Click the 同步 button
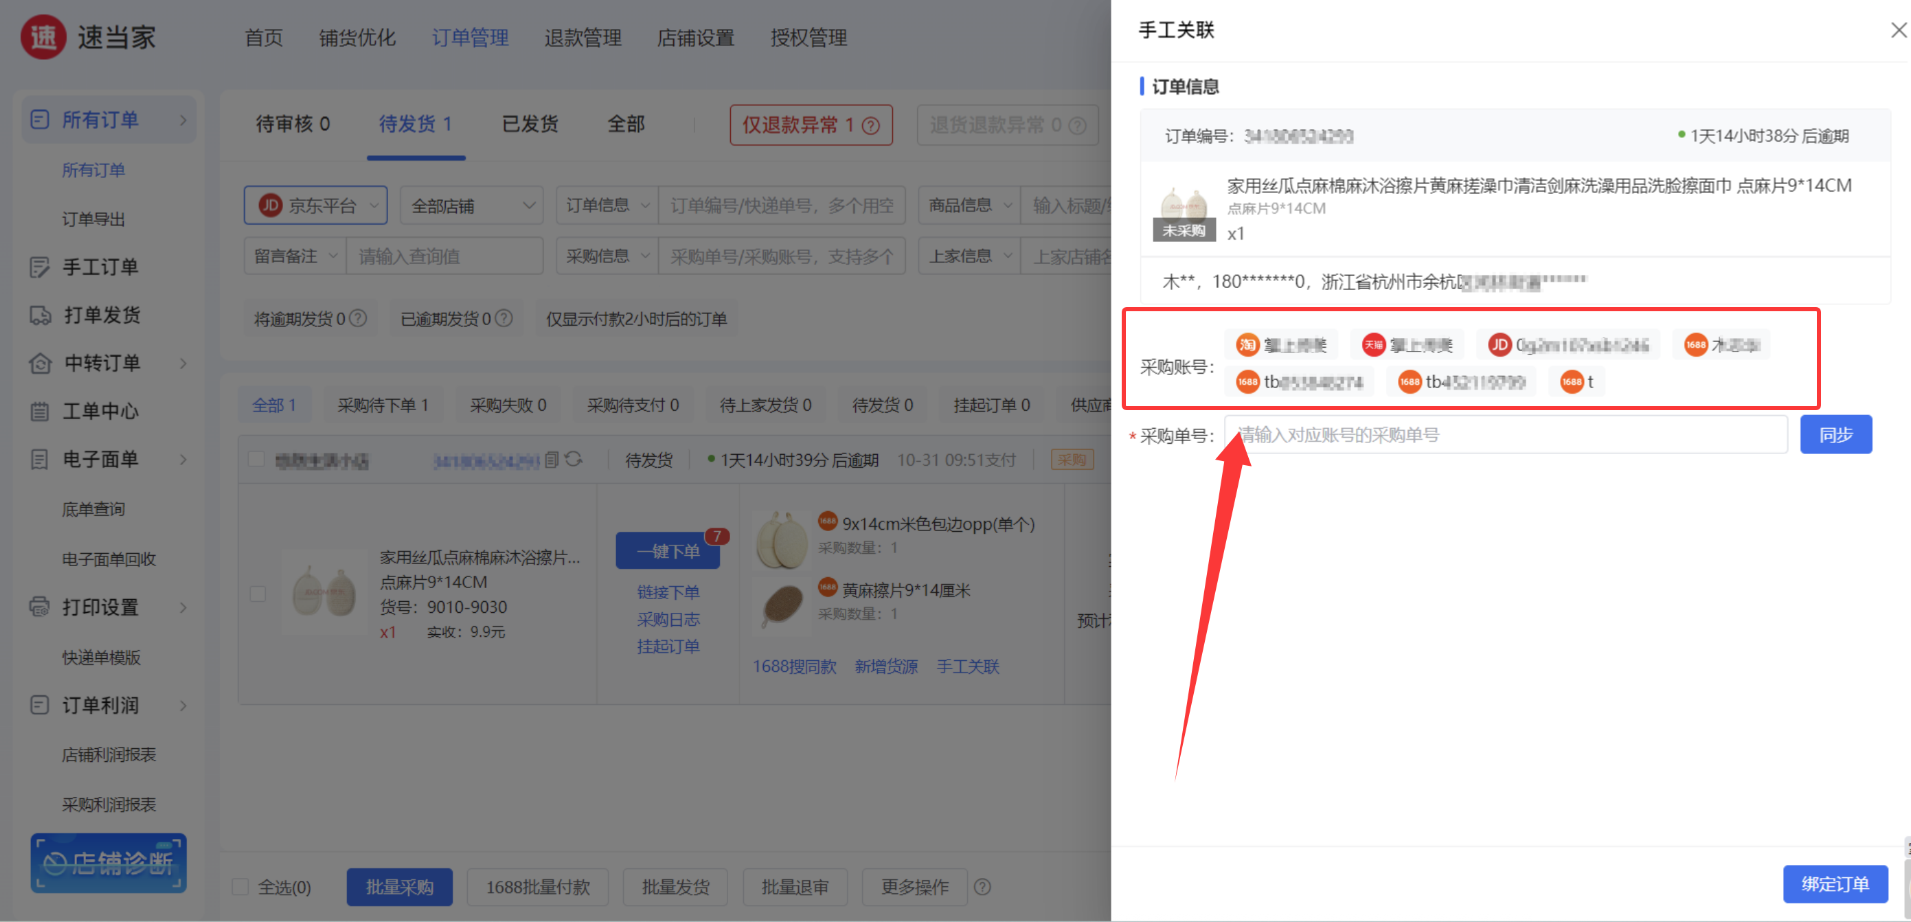 click(1835, 434)
